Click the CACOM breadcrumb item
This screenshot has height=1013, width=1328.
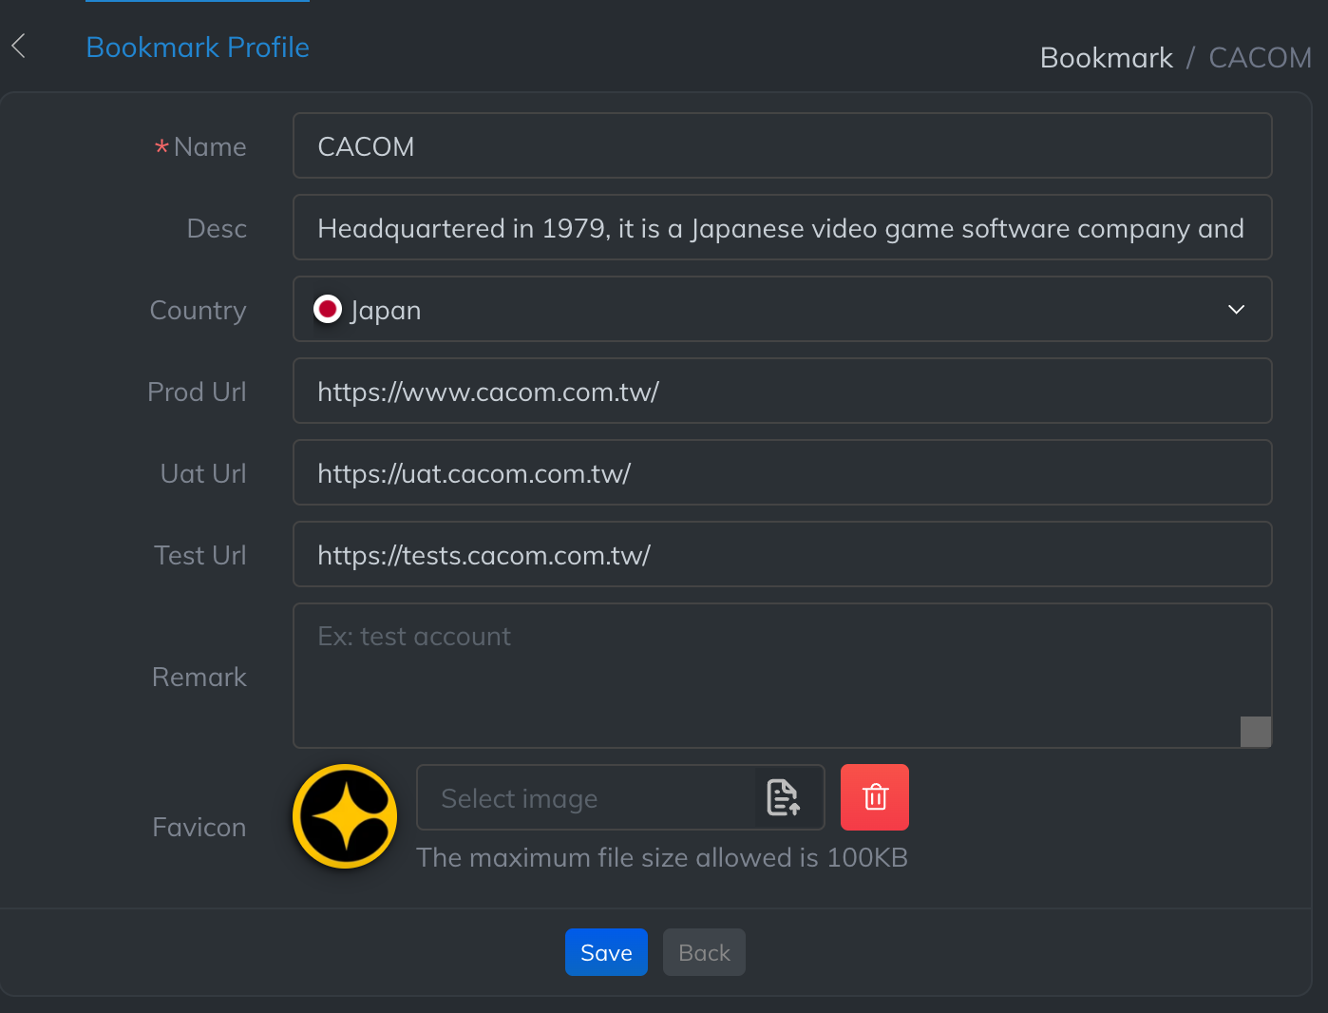(1259, 58)
